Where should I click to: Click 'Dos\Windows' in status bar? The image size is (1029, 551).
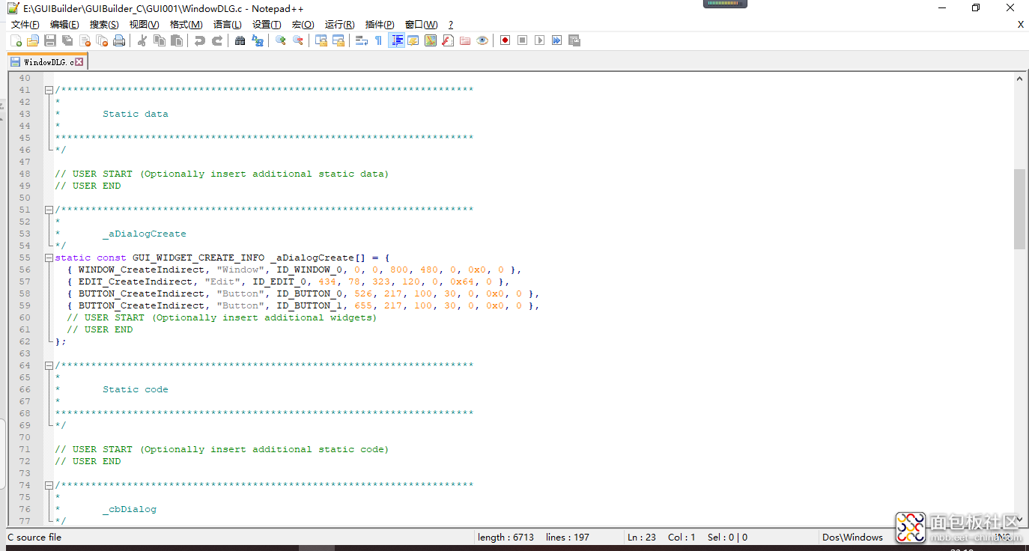click(852, 537)
